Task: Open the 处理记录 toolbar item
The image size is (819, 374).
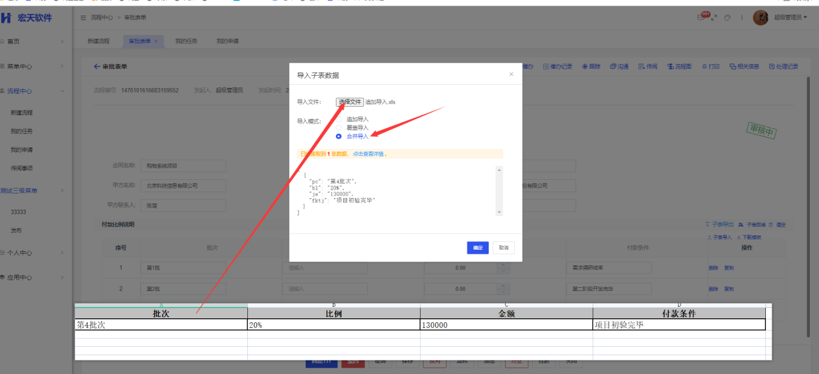Action: tap(783, 67)
